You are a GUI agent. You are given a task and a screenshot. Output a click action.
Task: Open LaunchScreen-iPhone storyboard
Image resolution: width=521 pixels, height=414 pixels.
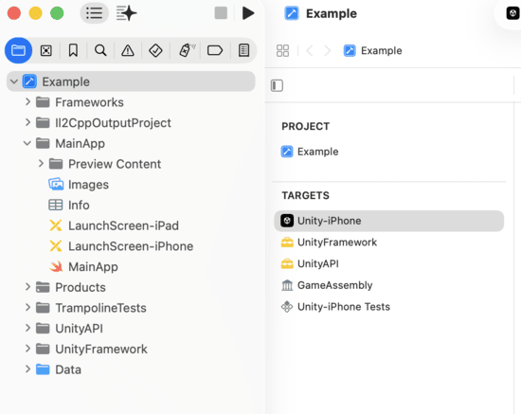131,246
